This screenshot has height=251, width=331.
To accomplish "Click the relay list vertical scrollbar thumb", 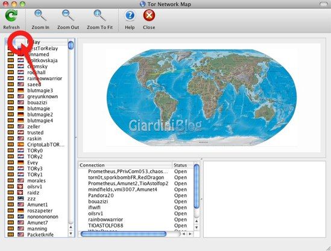I will click(71, 45).
